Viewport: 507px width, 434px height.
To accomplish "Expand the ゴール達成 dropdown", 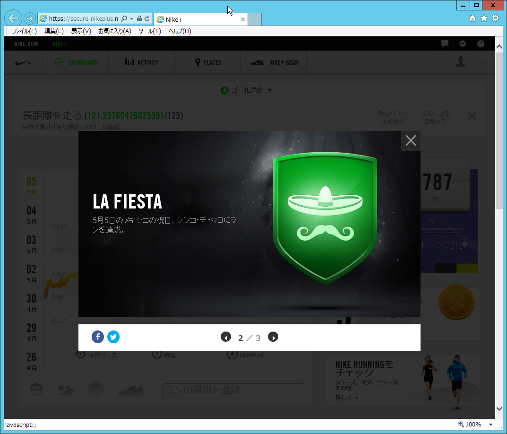I will coord(246,90).
